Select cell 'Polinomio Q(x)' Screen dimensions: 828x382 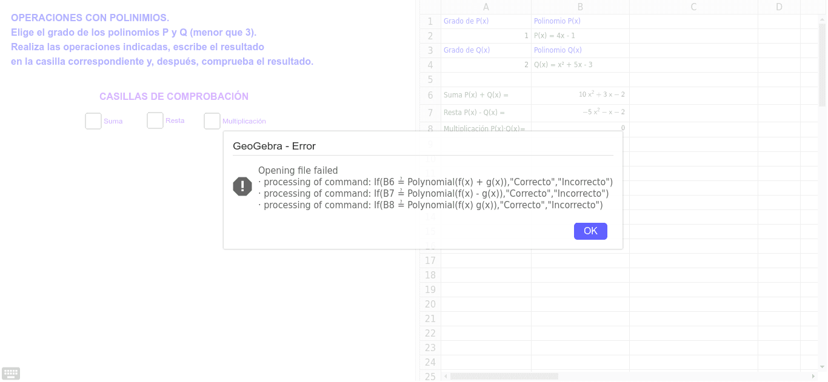coord(581,50)
